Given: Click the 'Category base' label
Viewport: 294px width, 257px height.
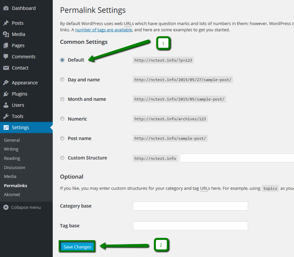Looking at the screenshot, I should pos(76,206).
